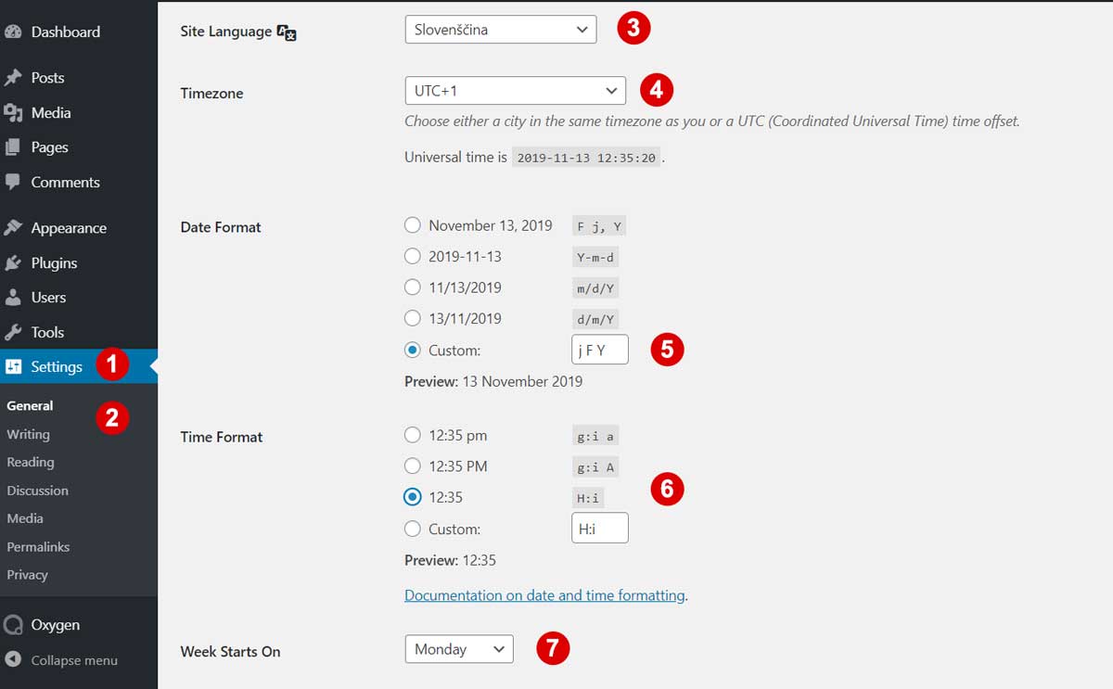Image resolution: width=1113 pixels, height=689 pixels.
Task: Open the Site Language dropdown
Action: coord(501,30)
